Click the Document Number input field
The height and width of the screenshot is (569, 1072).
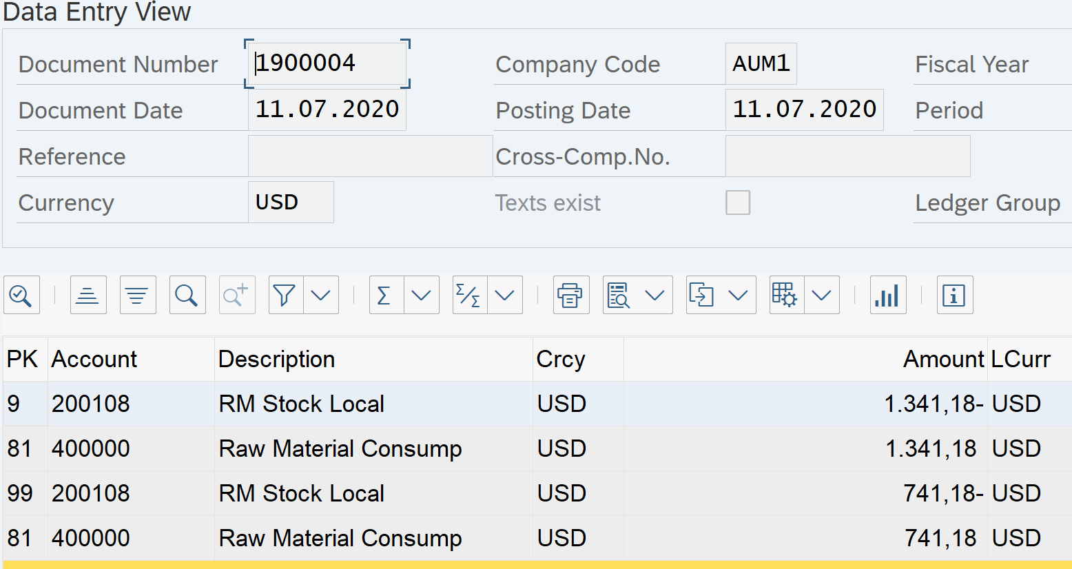[327, 63]
